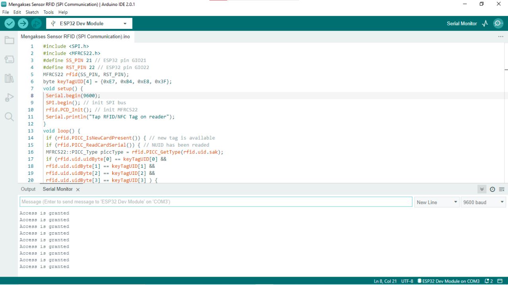Open the 9600 baud rate dropdown
Image resolution: width=508 pixels, height=285 pixels.
(483, 202)
